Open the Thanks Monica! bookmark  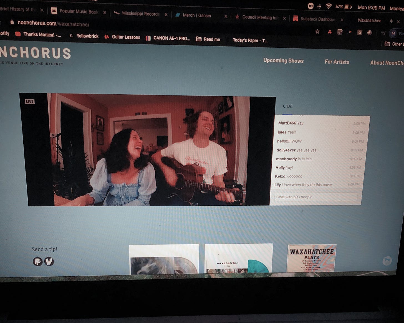(38, 34)
